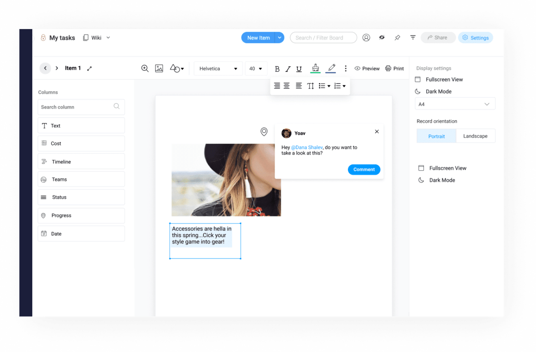Expand the item to fullscreen with arrows icon
The width and height of the screenshot is (536, 352).
(89, 68)
